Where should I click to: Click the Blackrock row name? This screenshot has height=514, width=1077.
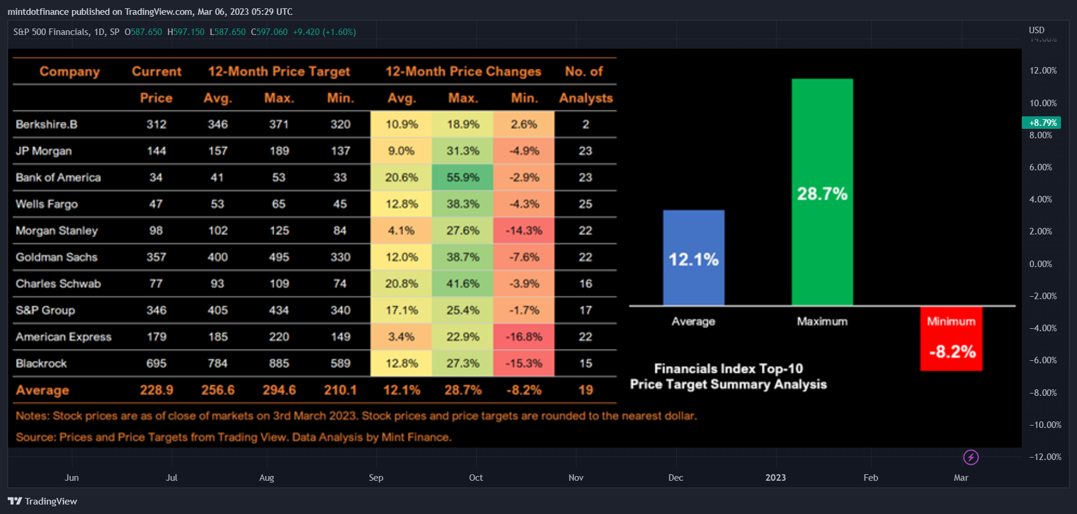click(x=41, y=363)
